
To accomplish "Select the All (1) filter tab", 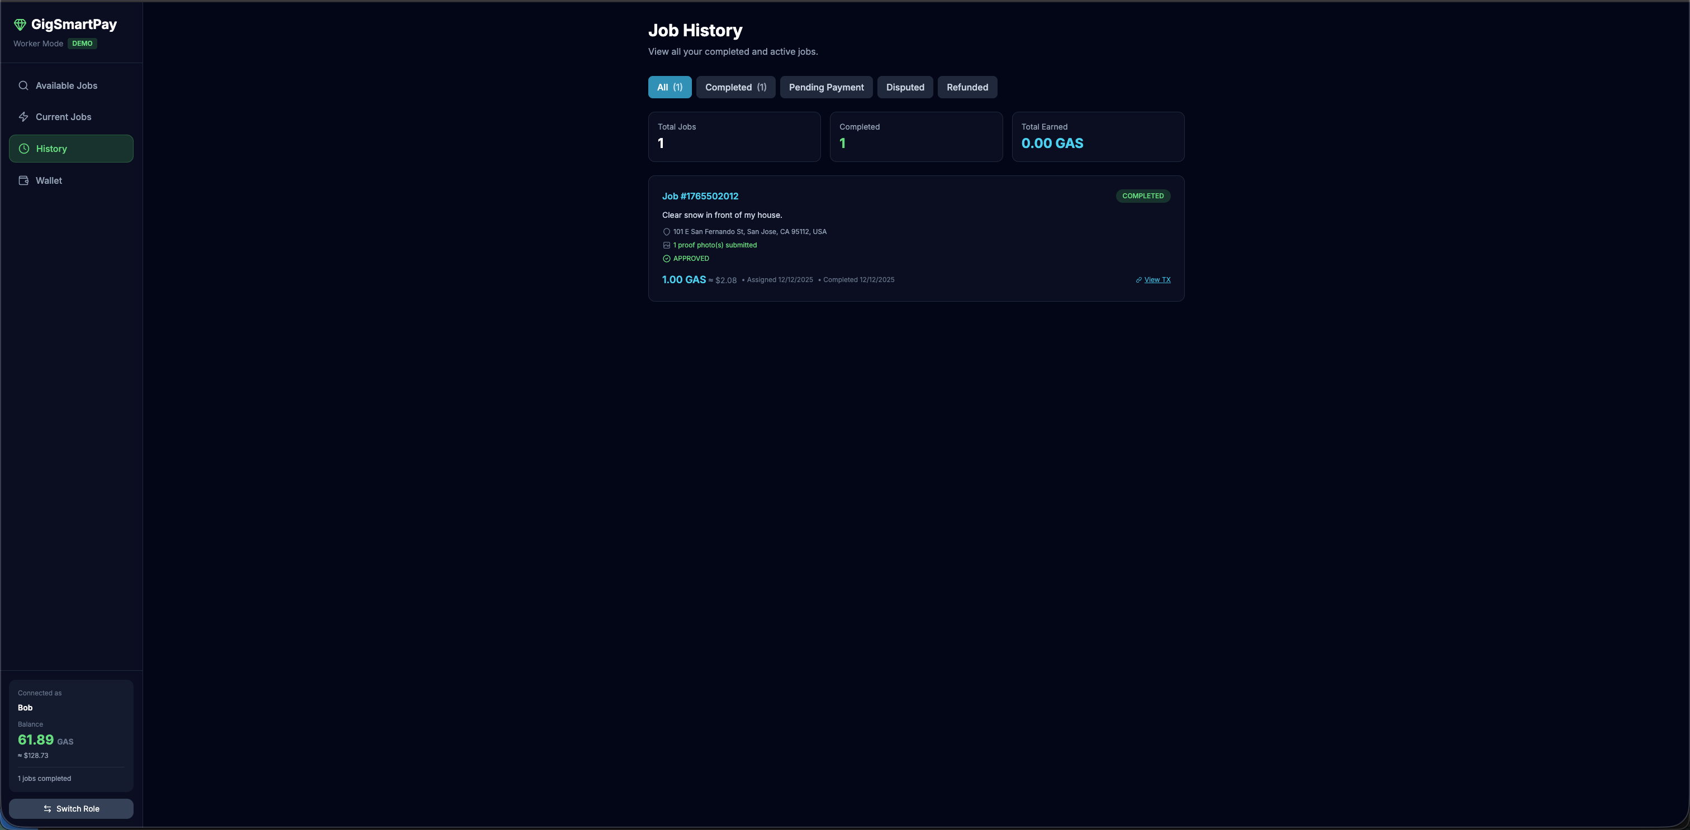I will pyautogui.click(x=669, y=87).
